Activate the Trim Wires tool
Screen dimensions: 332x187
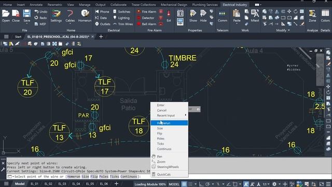tap(123, 24)
